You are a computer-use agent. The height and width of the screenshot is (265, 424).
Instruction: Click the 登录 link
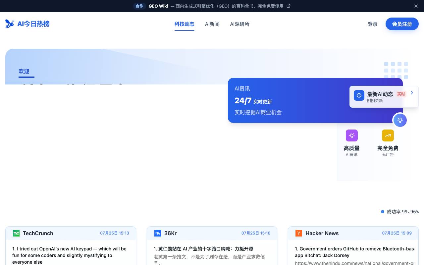(x=373, y=24)
